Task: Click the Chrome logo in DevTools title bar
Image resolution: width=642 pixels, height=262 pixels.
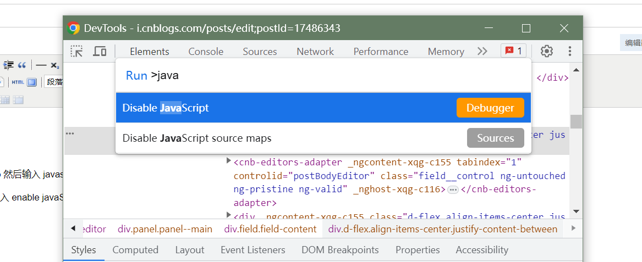Action: 73,28
